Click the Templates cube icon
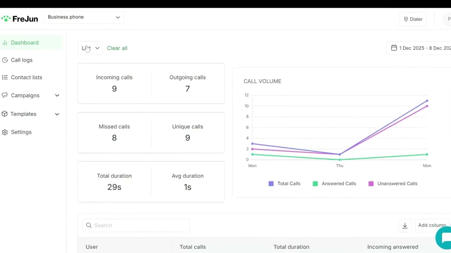Viewport: 451px width, 253px height. coord(5,114)
